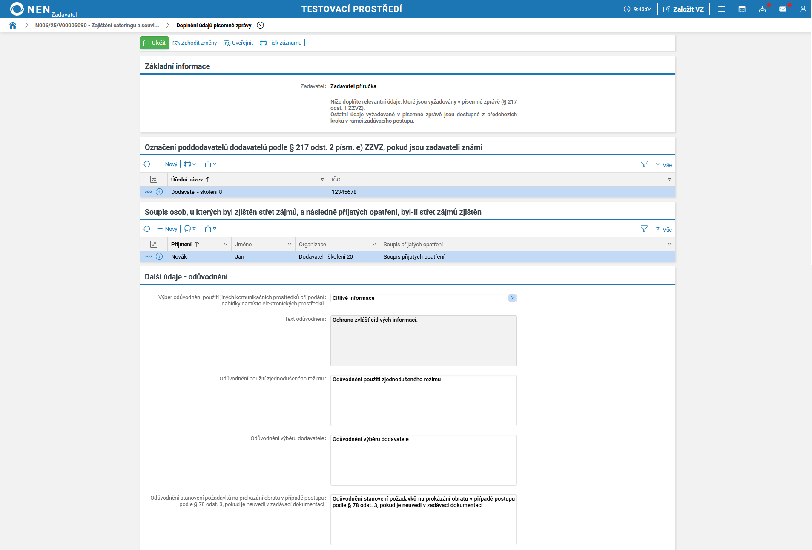Go to home via house icon
This screenshot has width=812, height=550.
(x=13, y=25)
